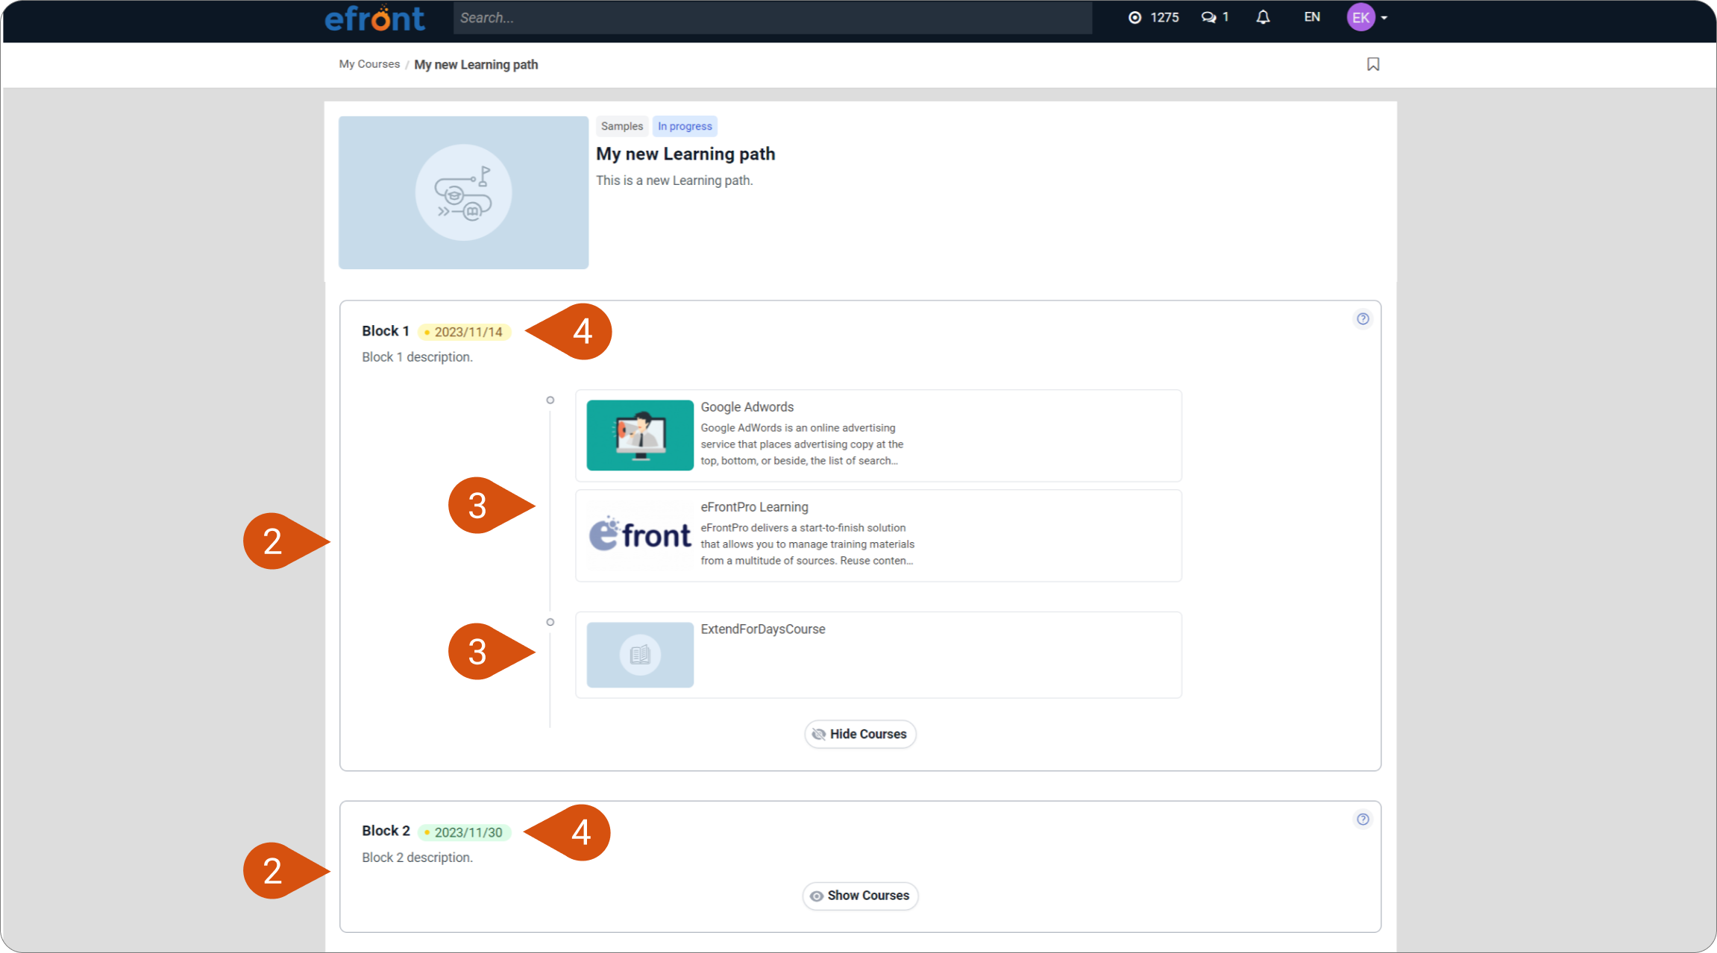The image size is (1717, 953).
Task: Click the Block 2 title
Action: [386, 831]
